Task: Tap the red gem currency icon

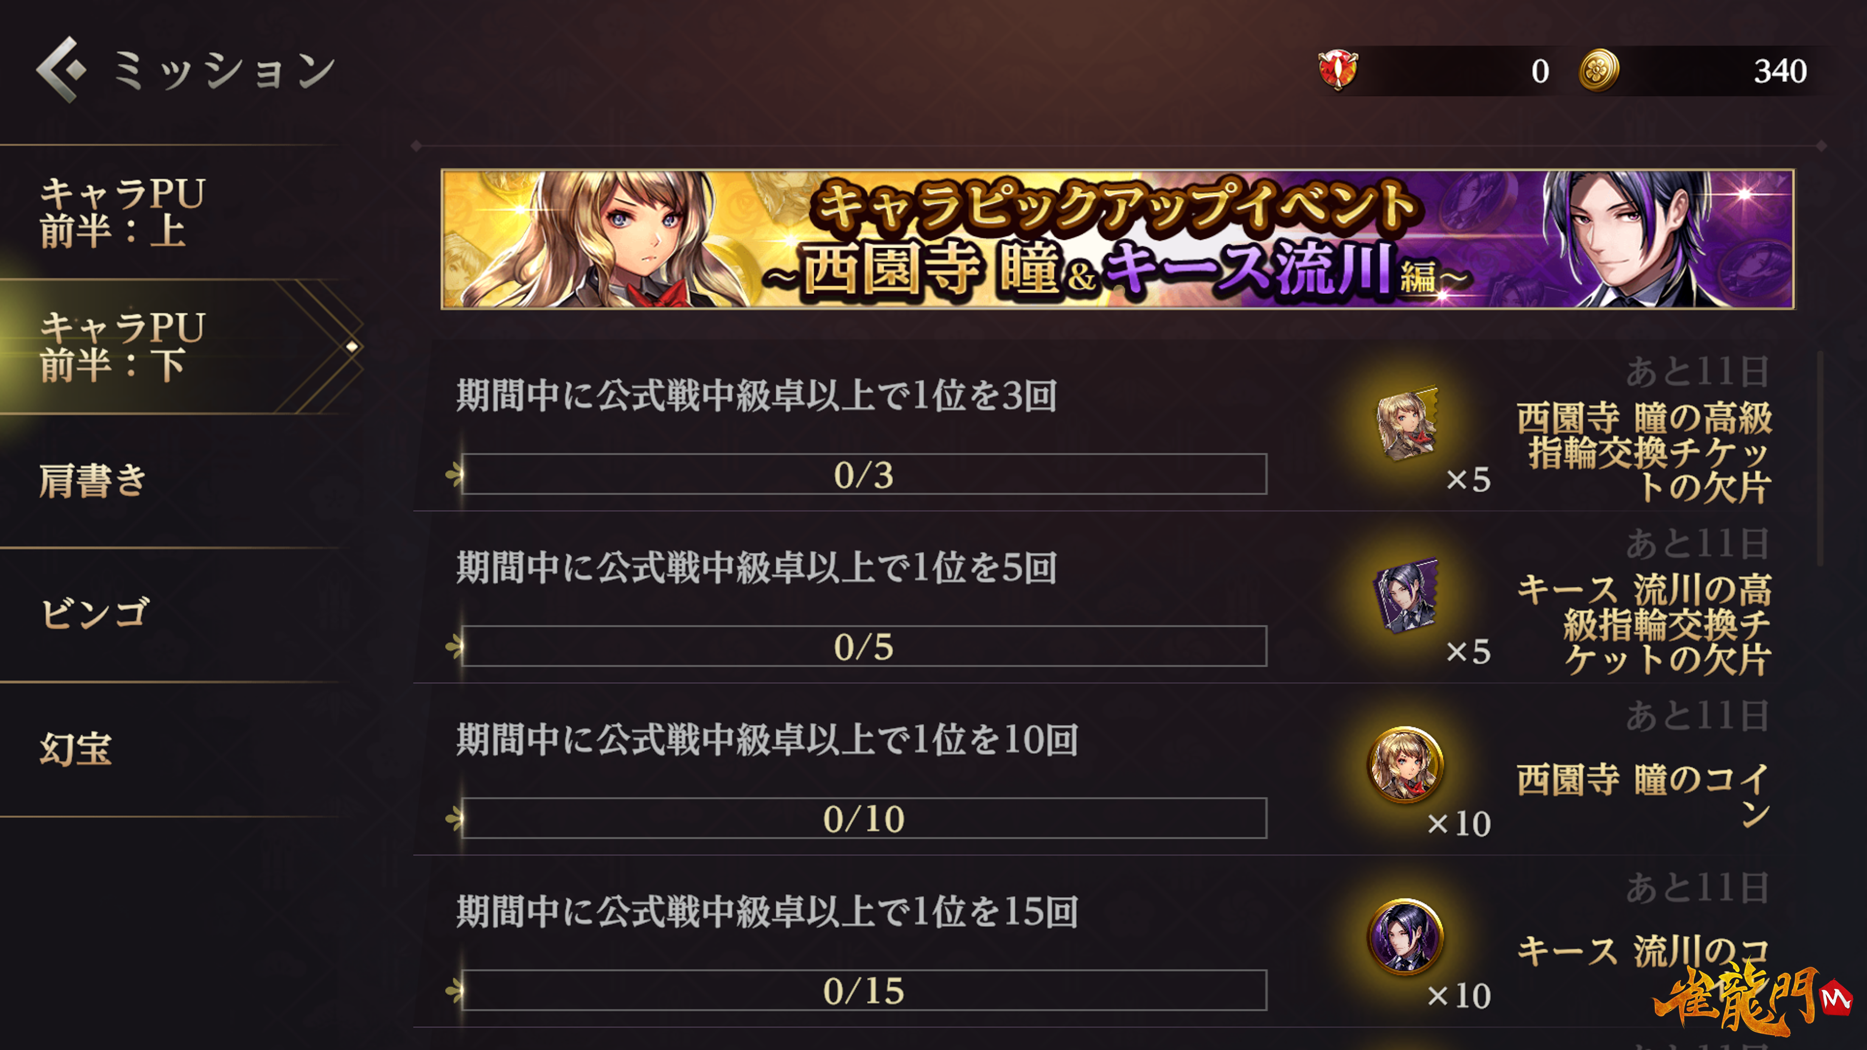Action: pos(1337,70)
